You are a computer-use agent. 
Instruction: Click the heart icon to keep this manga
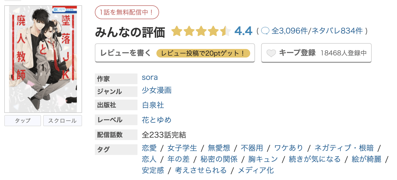271,53
